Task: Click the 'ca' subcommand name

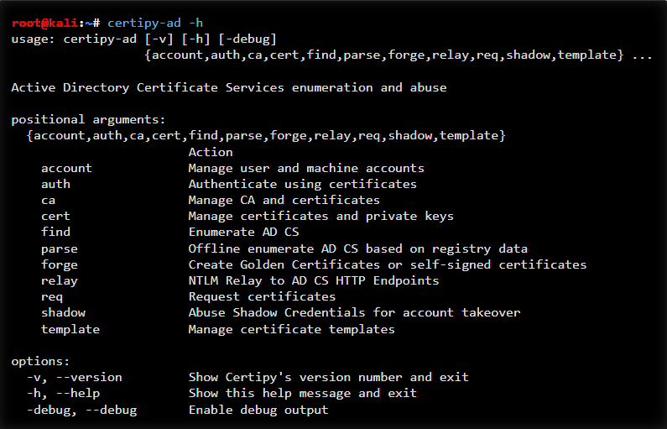Action: coord(48,201)
